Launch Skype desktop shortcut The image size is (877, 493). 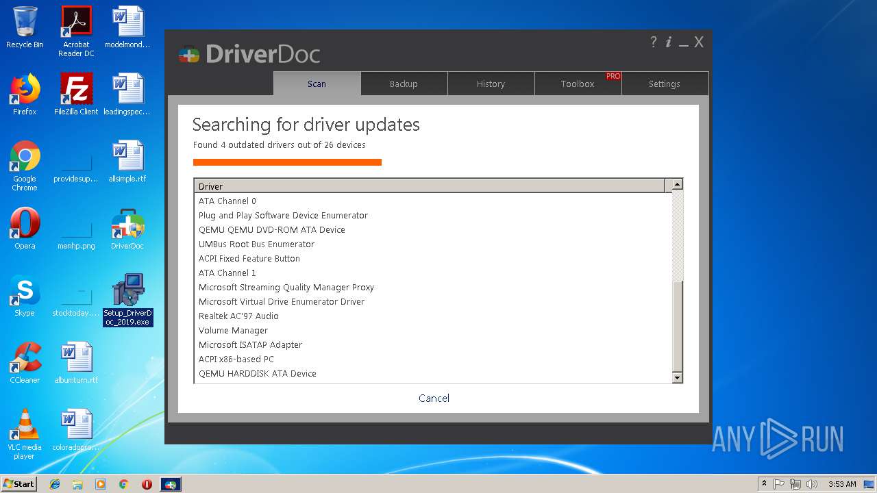(25, 296)
